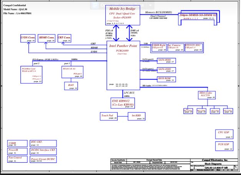Screen dimensions: 241x175
Task: Click 'Compal Electronics, Inc.' in title block
Action: pos(215,160)
